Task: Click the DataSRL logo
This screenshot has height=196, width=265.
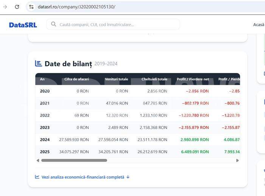Action: click(23, 25)
